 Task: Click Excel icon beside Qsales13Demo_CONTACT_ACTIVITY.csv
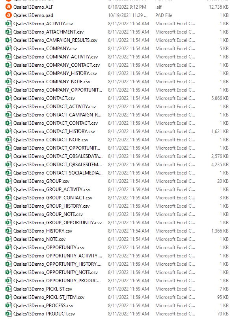(9, 107)
